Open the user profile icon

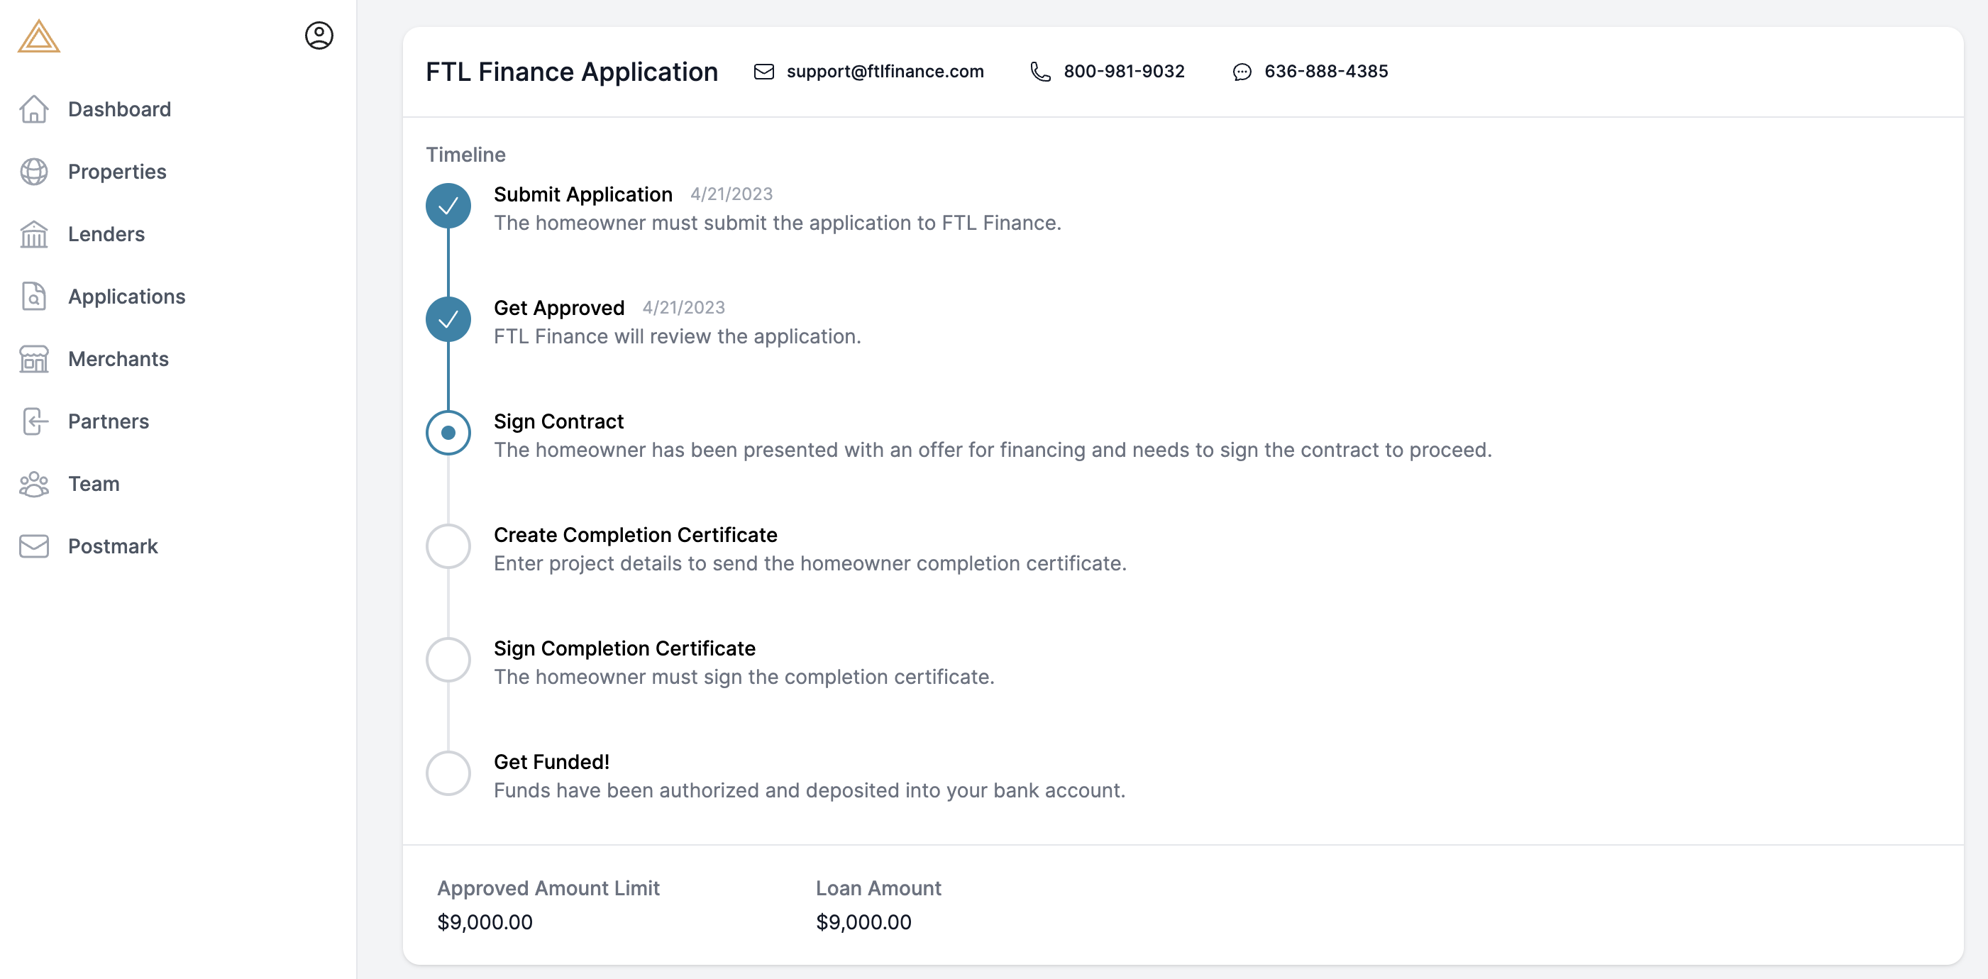[x=319, y=35]
